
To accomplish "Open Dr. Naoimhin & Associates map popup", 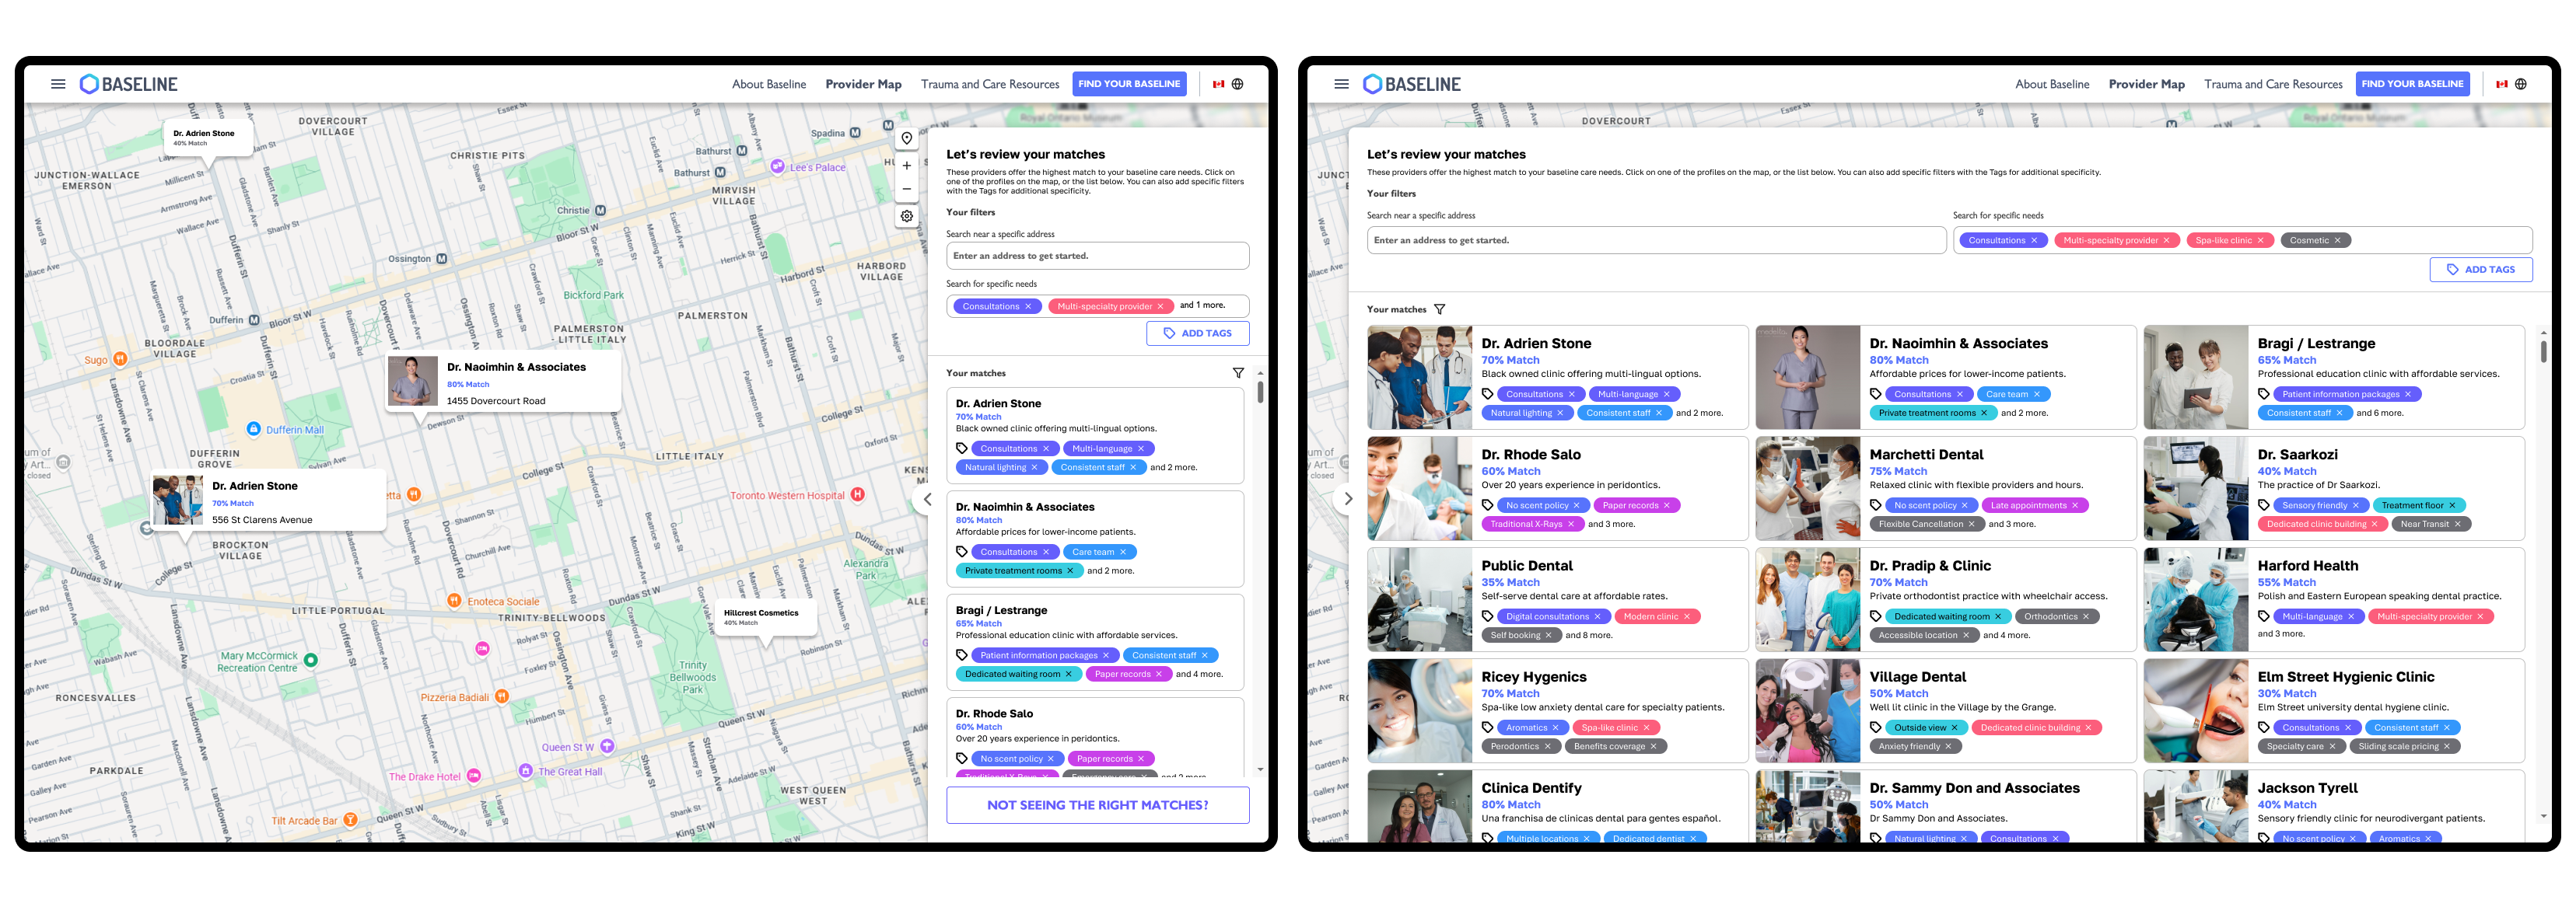I will pyautogui.click(x=503, y=382).
